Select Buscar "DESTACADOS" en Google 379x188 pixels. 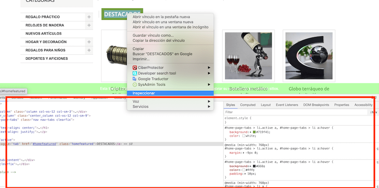163,54
